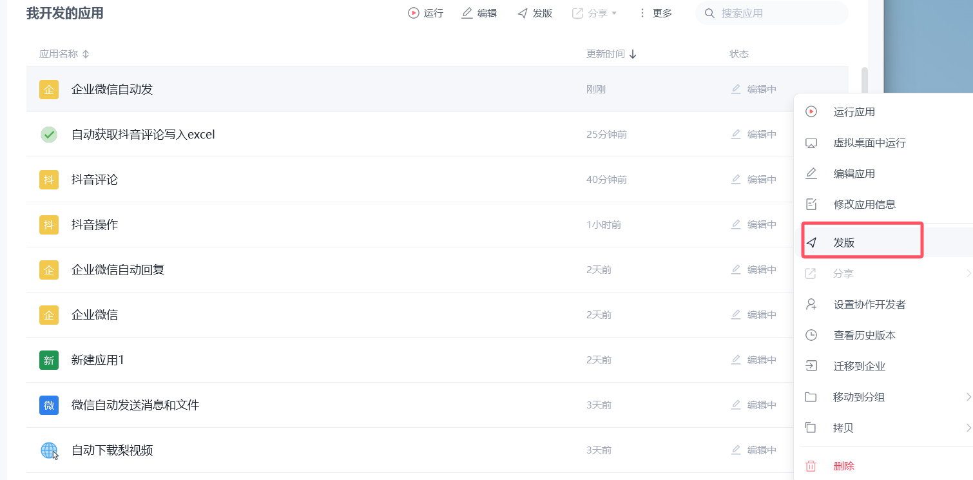
Task: Select the 新建应用1 app name
Action: click(98, 360)
